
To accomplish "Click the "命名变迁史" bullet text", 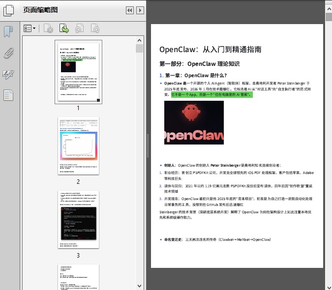I will click(217, 240).
